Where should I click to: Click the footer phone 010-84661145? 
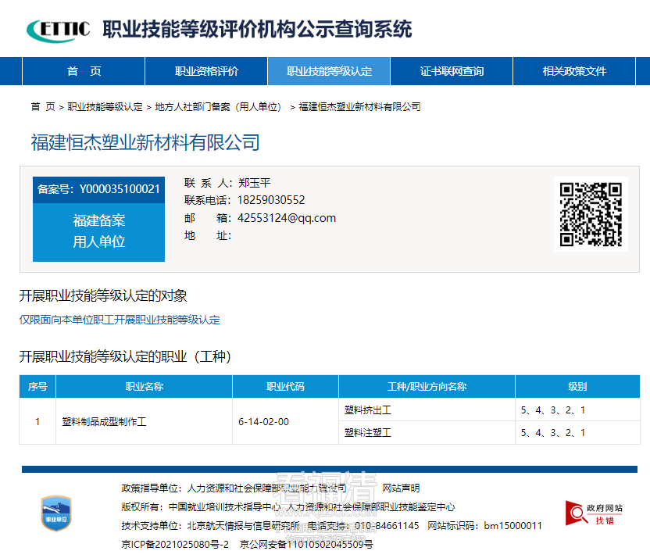pos(387,526)
